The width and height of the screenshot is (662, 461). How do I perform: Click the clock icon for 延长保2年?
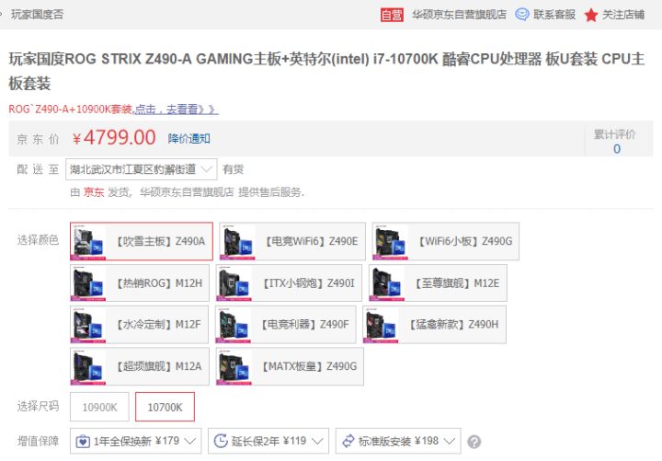coord(221,441)
